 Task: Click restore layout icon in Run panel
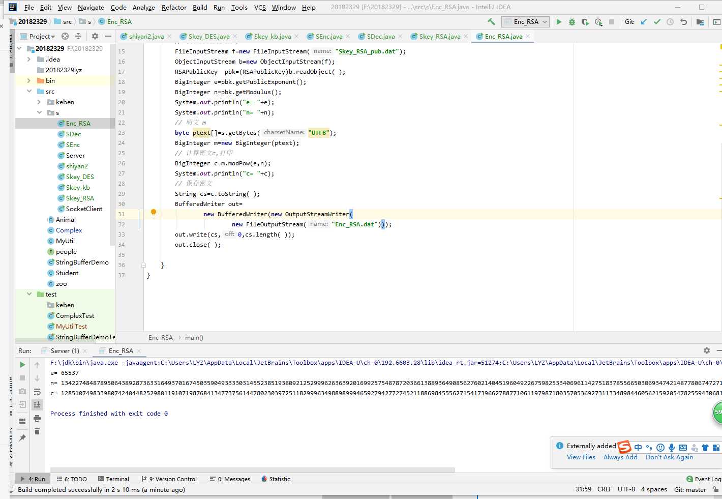22,421
